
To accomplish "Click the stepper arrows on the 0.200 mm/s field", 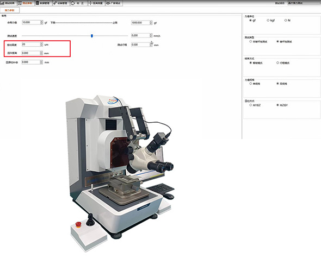I will pyautogui.click(x=151, y=35).
